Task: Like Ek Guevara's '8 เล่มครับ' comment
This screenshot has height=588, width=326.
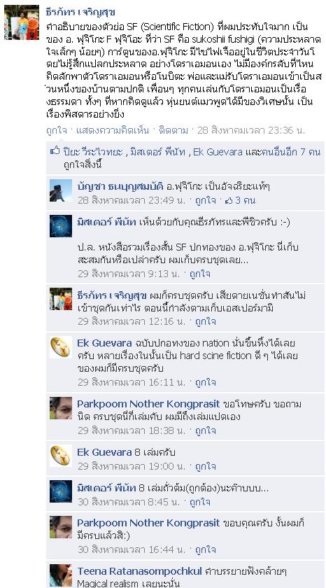Action: pos(206,466)
